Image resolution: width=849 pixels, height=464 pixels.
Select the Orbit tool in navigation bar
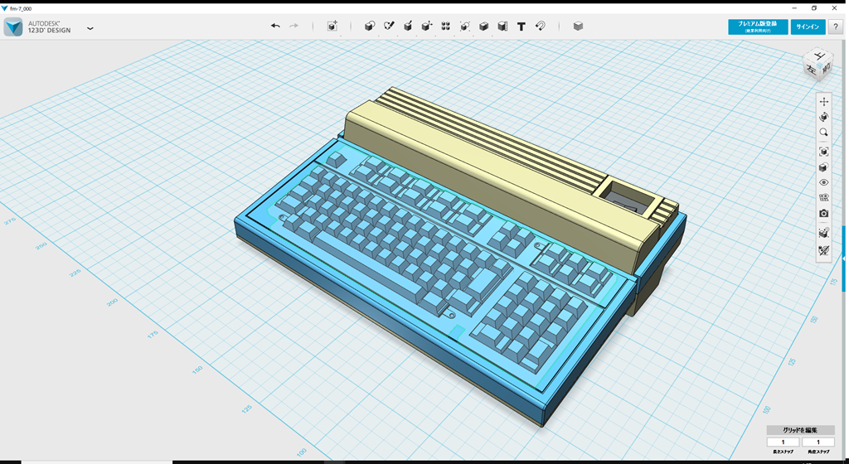click(x=823, y=118)
